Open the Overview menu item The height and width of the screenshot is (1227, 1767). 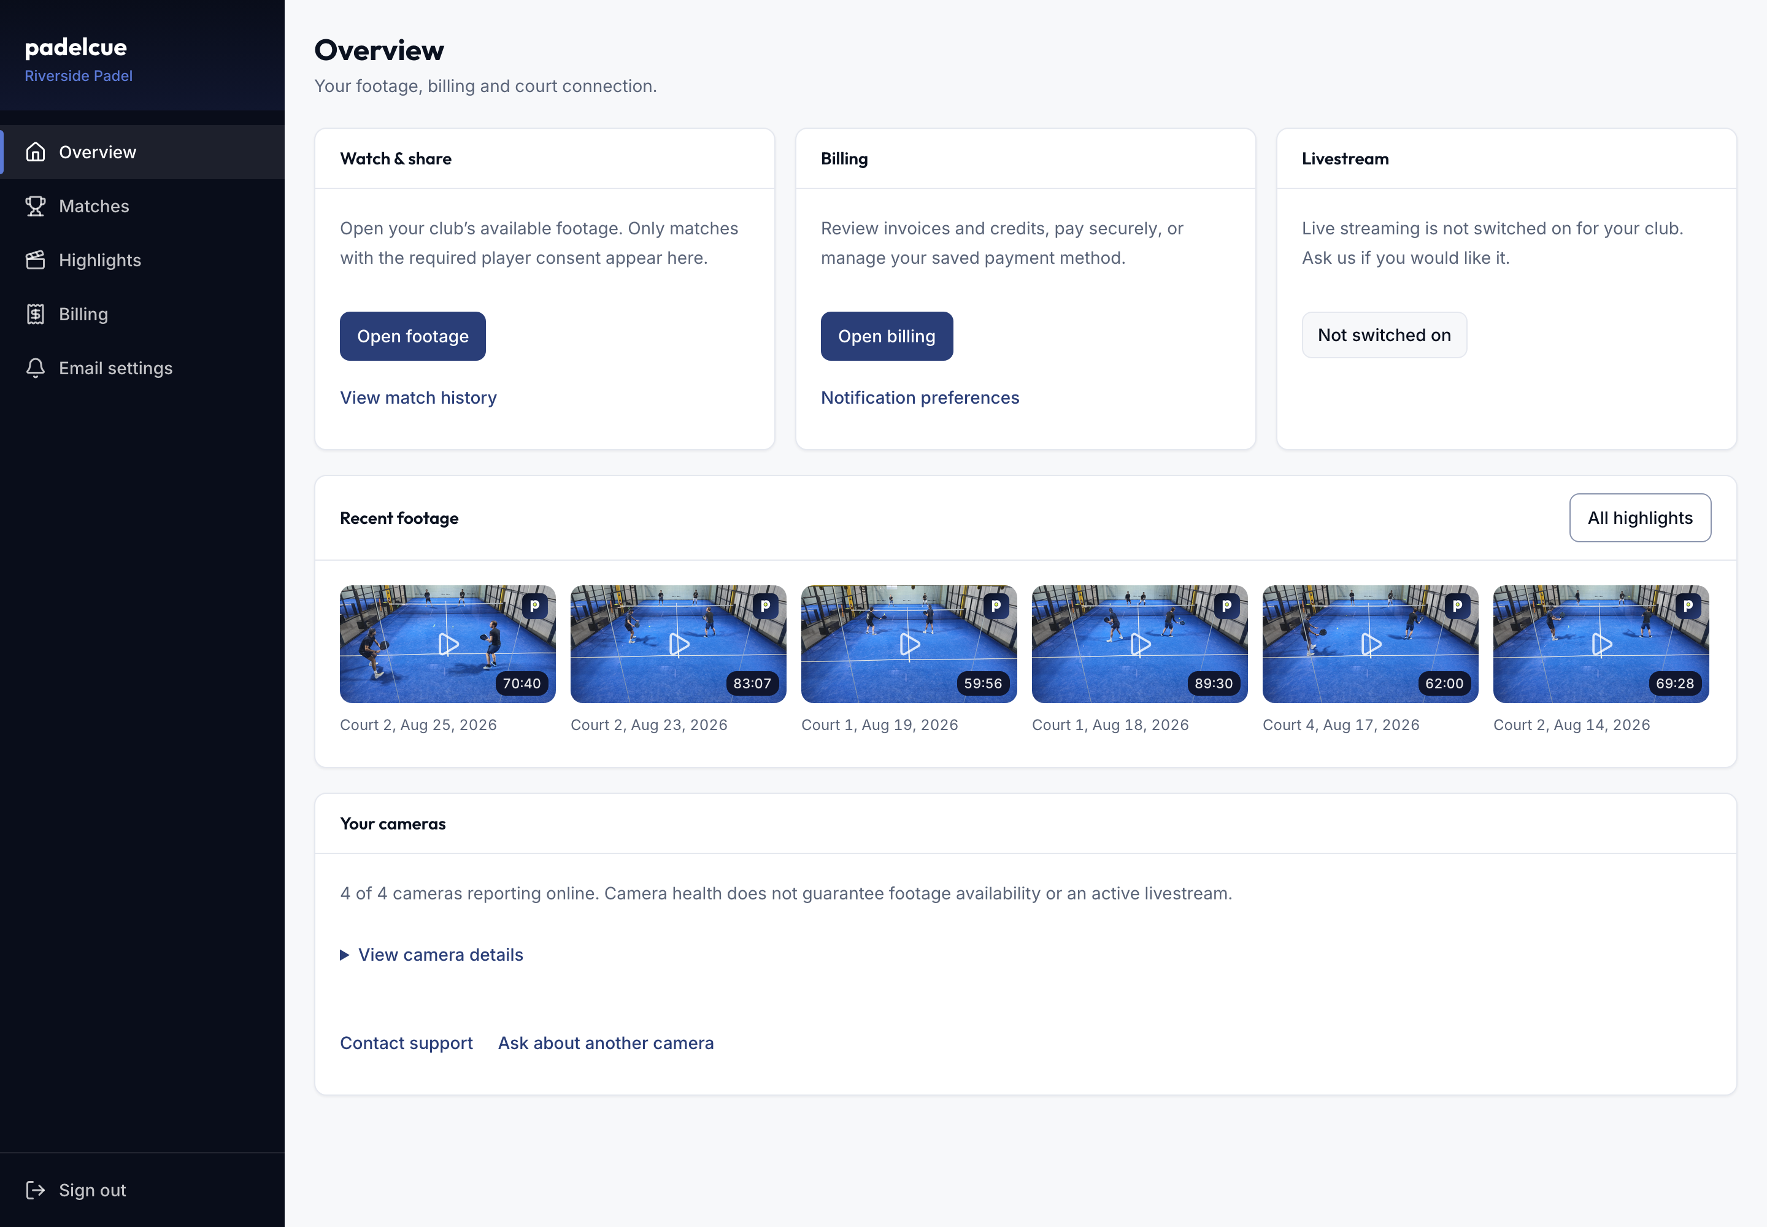142,152
